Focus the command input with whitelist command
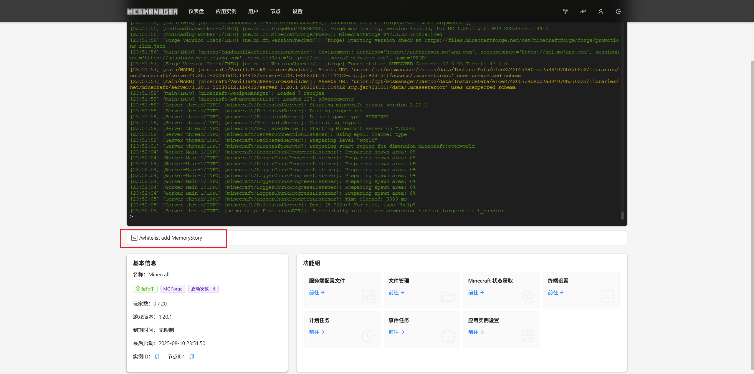This screenshot has width=754, height=374. coord(377,238)
